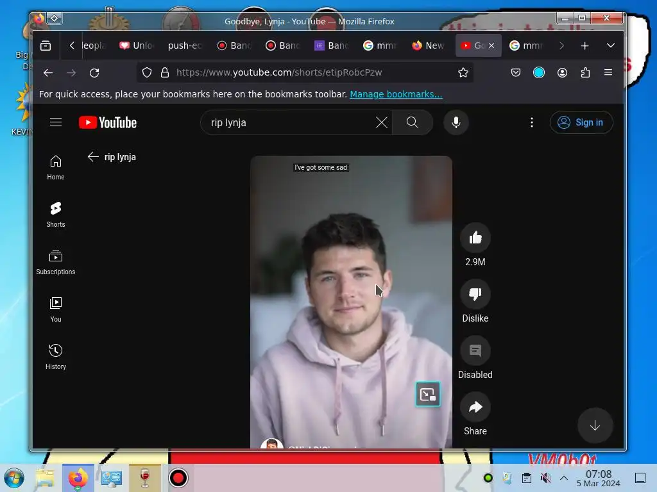Viewport: 657px width, 492px height.
Task: Clear the search box with the X
Action: (x=381, y=122)
